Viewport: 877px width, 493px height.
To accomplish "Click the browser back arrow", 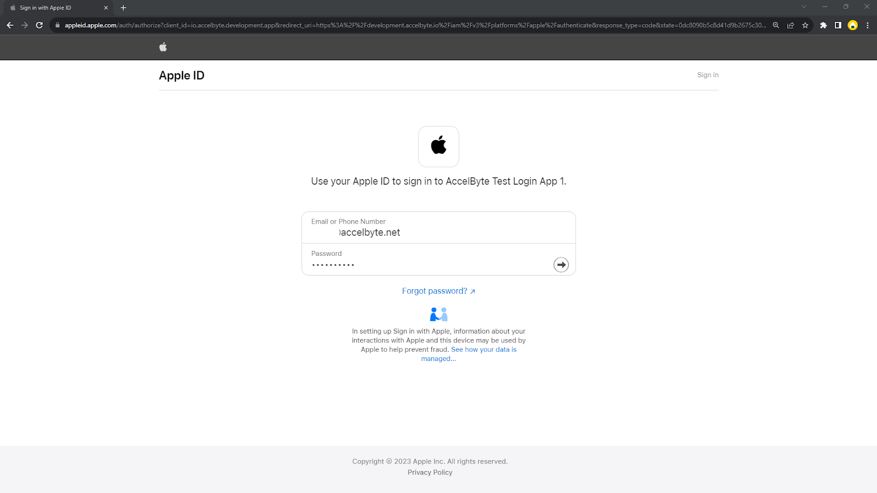I will click(10, 25).
